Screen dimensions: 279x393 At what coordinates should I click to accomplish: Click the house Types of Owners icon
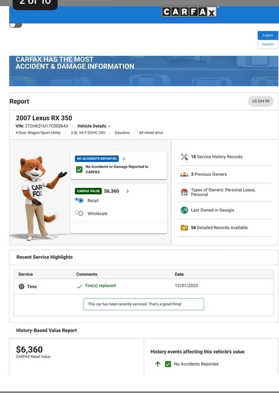pyautogui.click(x=184, y=192)
